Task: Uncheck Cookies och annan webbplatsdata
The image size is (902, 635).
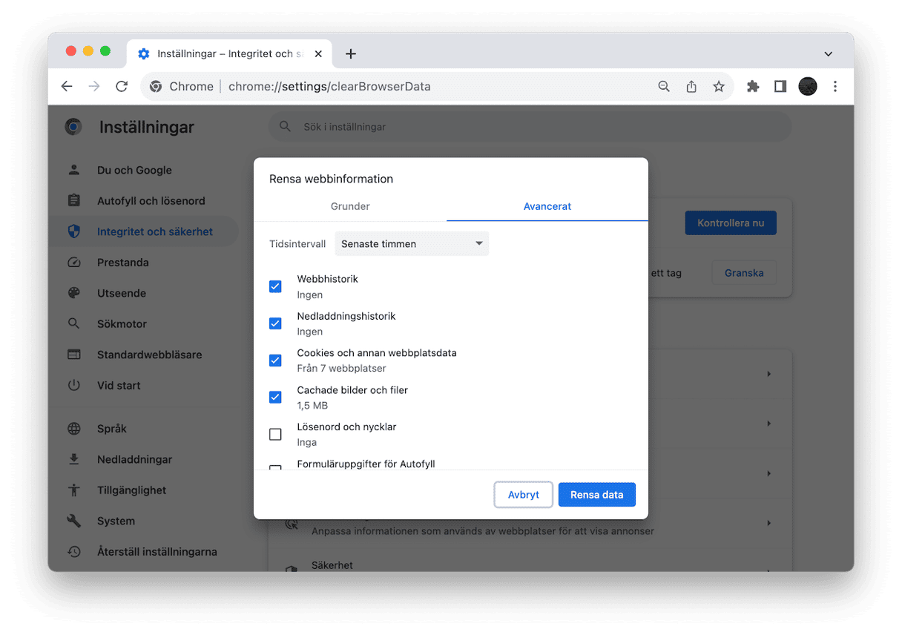Action: (275, 361)
